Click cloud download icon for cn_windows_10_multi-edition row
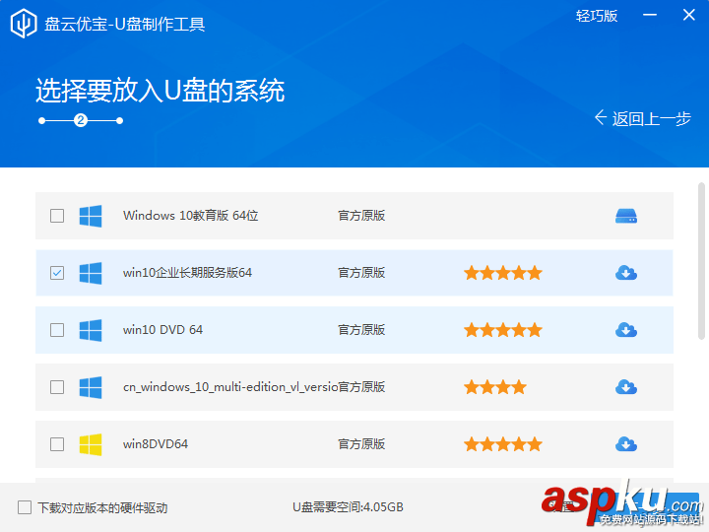709x532 pixels. tap(626, 387)
